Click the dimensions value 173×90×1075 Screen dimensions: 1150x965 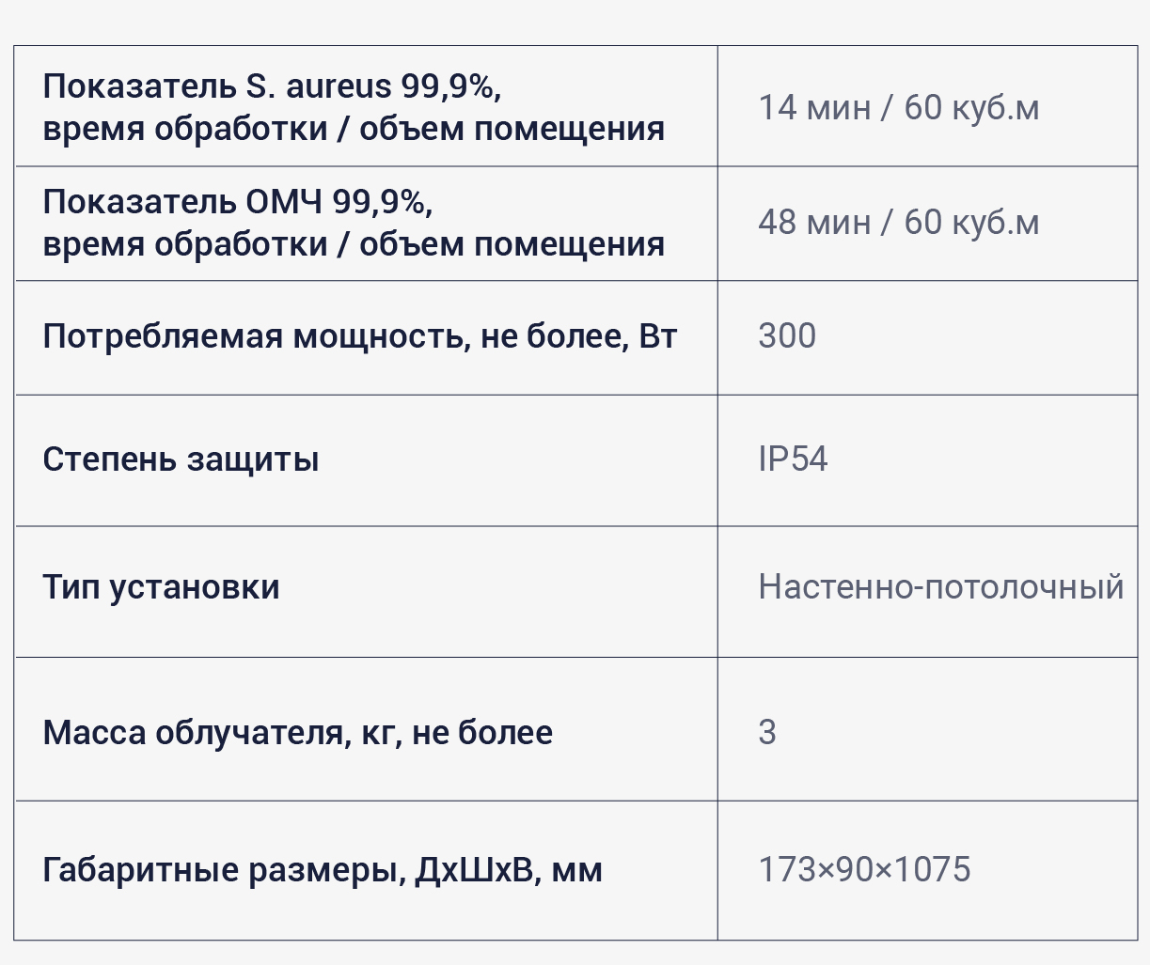[x=864, y=870]
